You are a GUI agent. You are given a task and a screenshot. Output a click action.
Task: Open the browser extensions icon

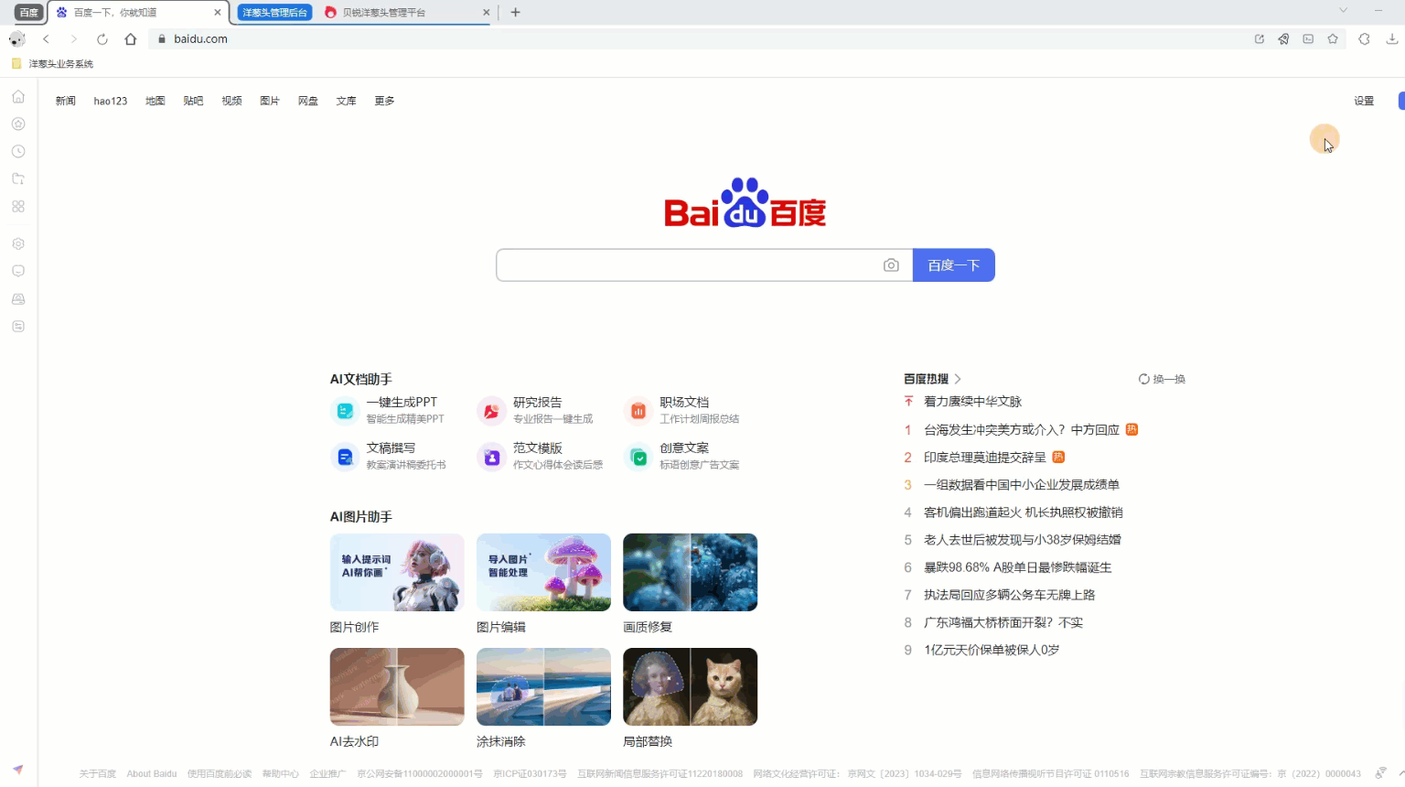(1364, 38)
